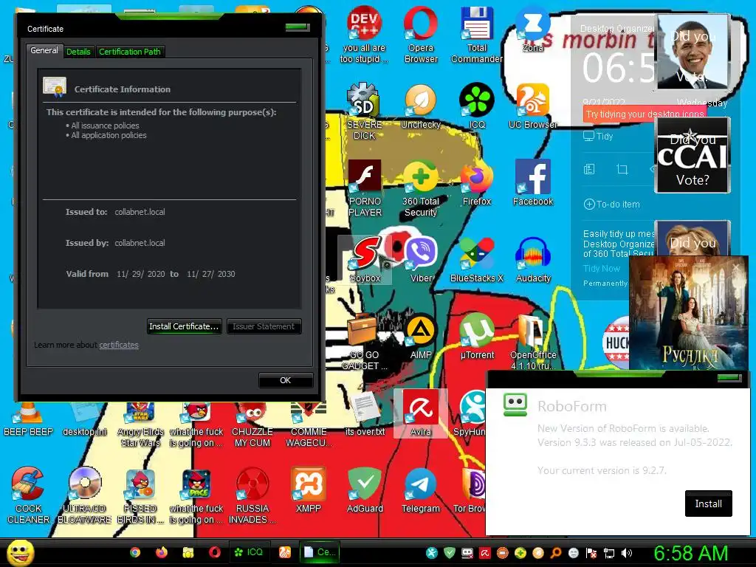756x567 pixels.
Task: Add a To-do item in Desktop Organizer
Action: click(612, 204)
